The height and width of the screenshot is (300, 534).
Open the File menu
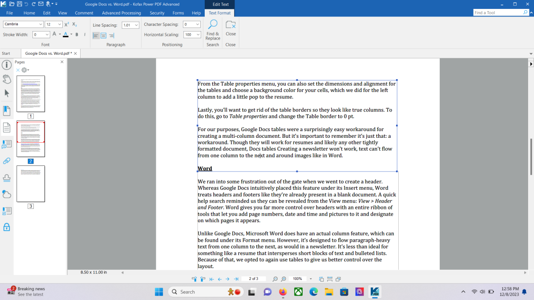[9, 13]
